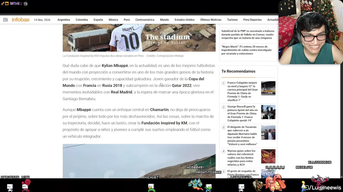Click the Te Recomendamos heading
This screenshot has height=192, width=343.
[238, 71]
